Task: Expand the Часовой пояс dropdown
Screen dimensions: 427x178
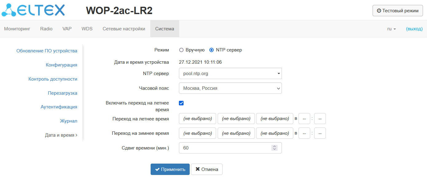Action: tap(230, 88)
